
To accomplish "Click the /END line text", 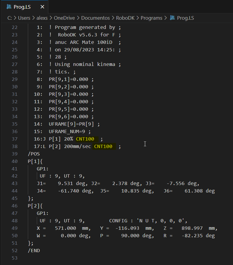I will (x=34, y=250).
